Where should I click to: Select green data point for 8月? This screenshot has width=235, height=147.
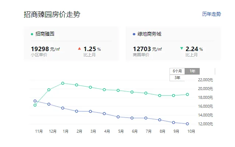[160, 96]
